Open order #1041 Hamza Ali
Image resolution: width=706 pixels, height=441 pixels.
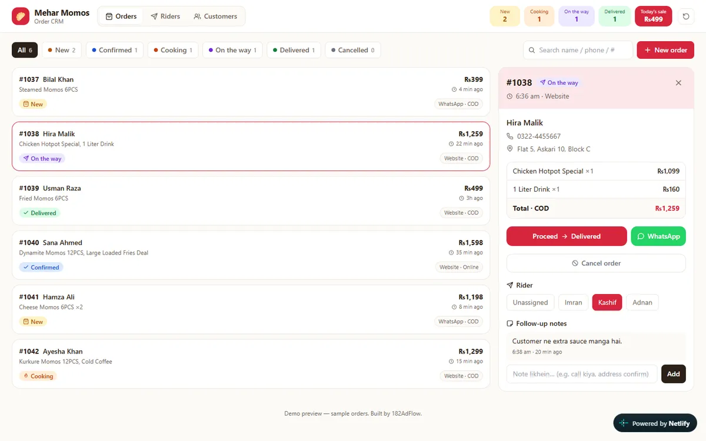251,309
